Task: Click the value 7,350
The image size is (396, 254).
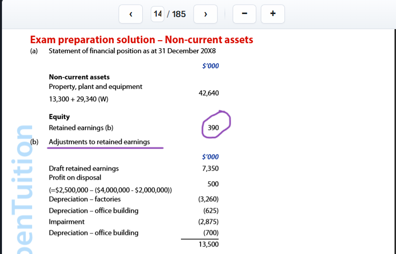Action: (211, 169)
